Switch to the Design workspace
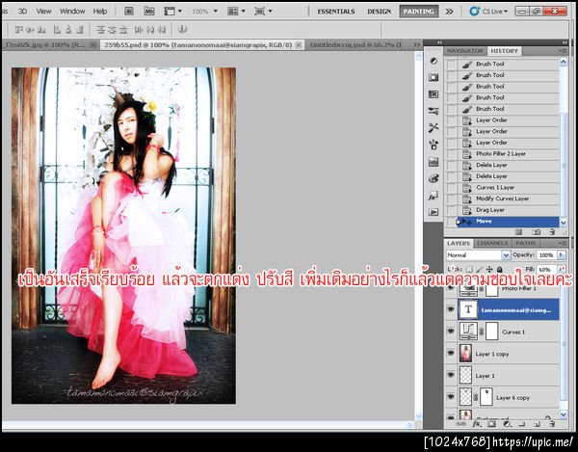 379,12
